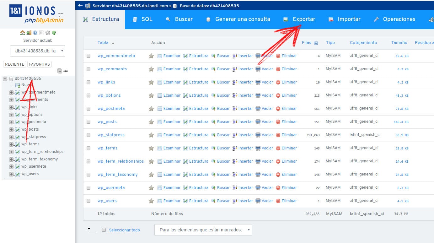434x243 pixels.
Task: Expand wp_posts in the tree
Action: coord(11,129)
